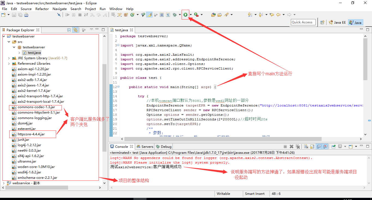Click Remove All Terminated Launches icon
The image size is (372, 200).
(x=298, y=146)
